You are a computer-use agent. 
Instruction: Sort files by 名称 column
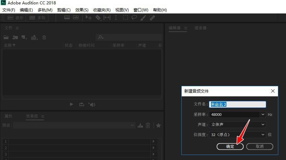10,45
